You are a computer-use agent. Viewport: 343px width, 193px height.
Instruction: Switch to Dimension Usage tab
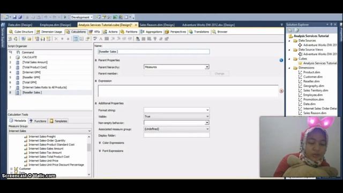(49, 32)
